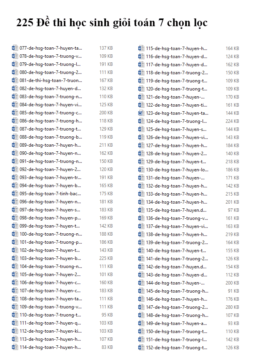The height and width of the screenshot is (355, 258).
Task: Click Word icon of 114-de-hsg-toan-7-huyen-h
Action: (x=15, y=347)
